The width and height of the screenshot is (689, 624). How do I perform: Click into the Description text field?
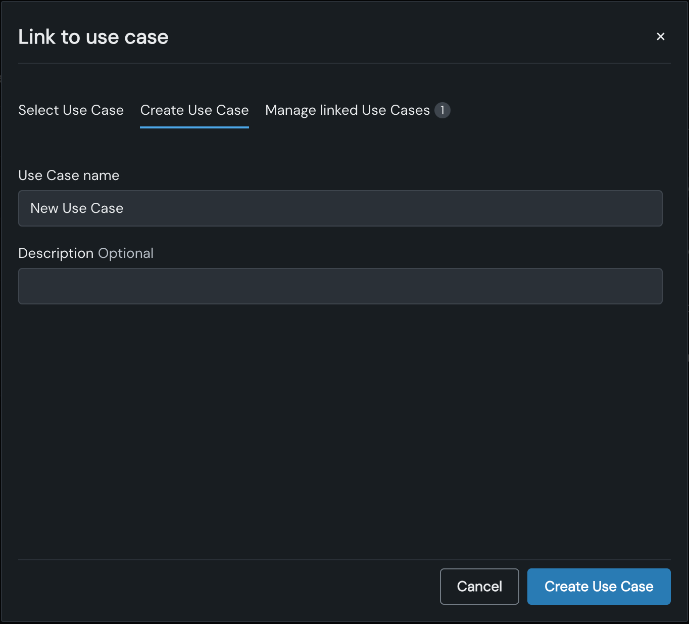click(x=340, y=286)
